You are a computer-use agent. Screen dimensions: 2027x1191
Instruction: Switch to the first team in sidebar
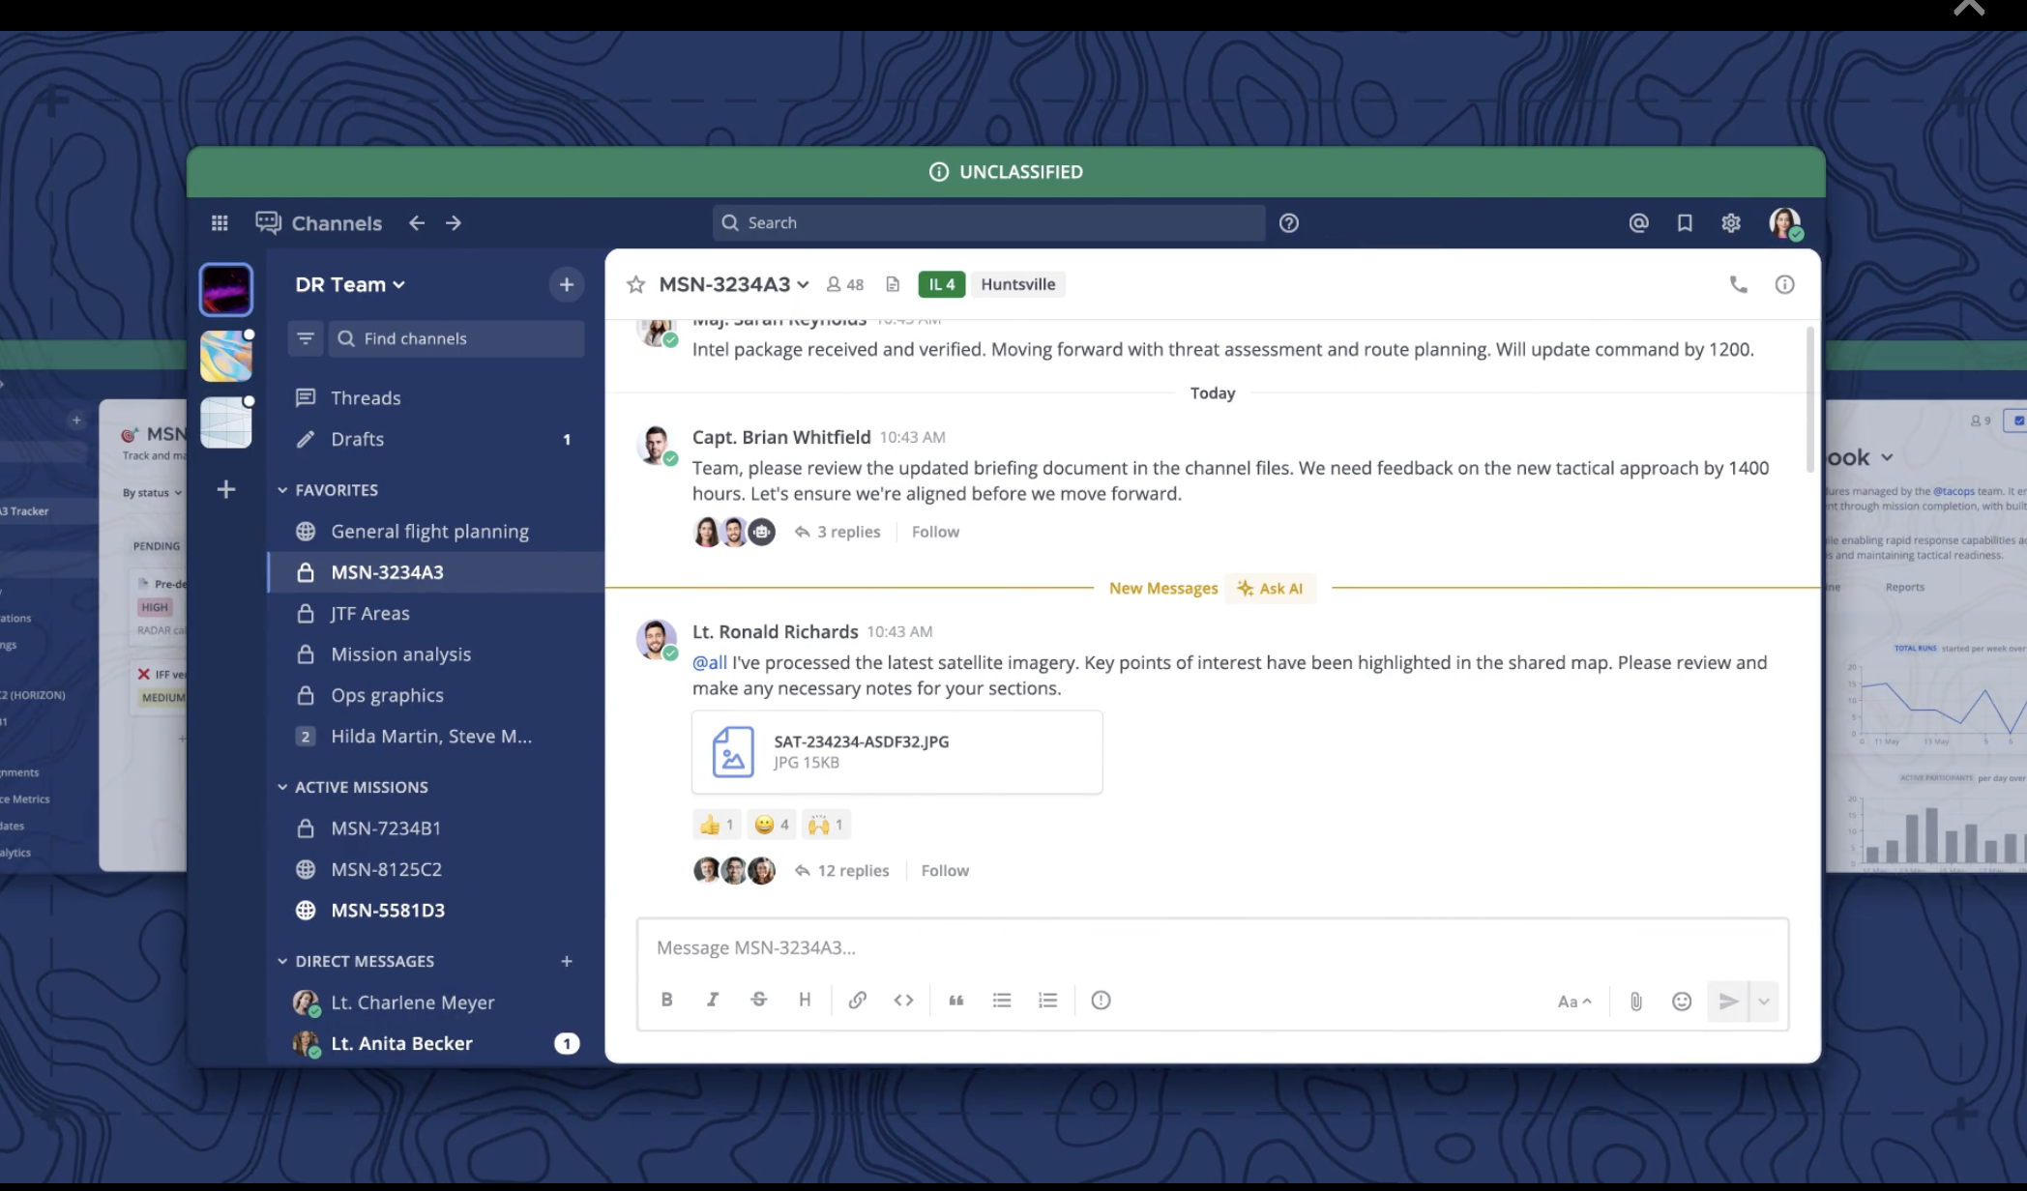click(x=226, y=289)
